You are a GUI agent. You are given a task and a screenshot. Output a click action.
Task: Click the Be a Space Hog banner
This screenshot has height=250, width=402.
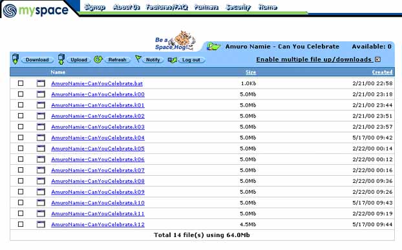pyautogui.click(x=175, y=41)
